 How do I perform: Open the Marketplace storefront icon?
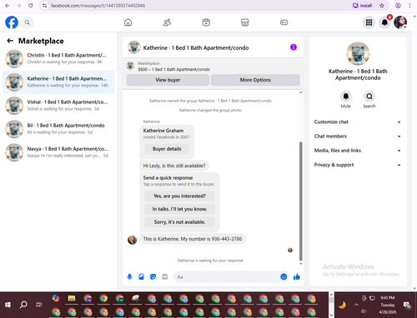click(x=245, y=22)
